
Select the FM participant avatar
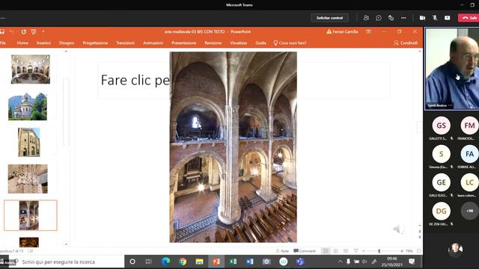coord(469,126)
